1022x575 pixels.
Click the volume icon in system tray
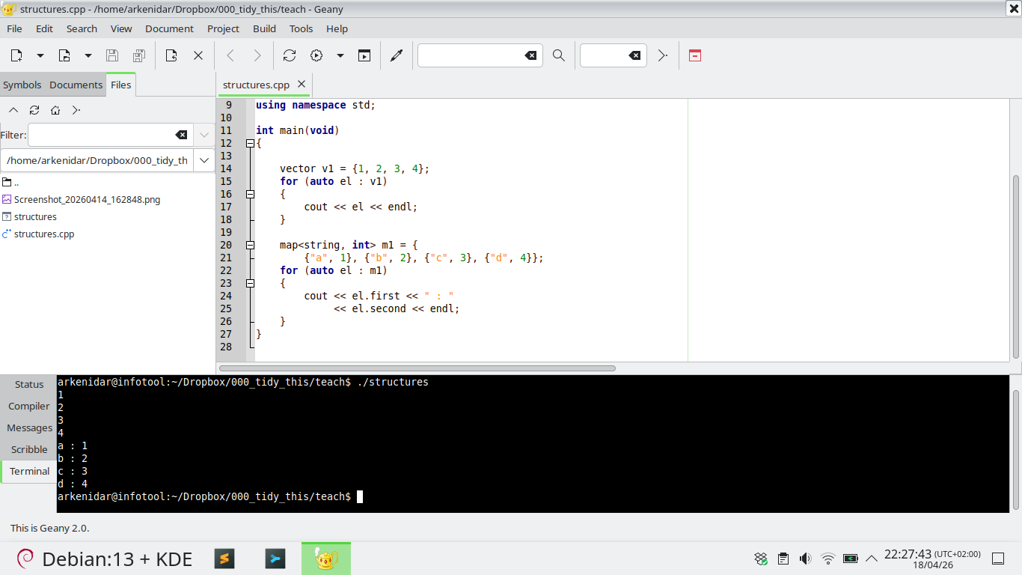point(805,559)
